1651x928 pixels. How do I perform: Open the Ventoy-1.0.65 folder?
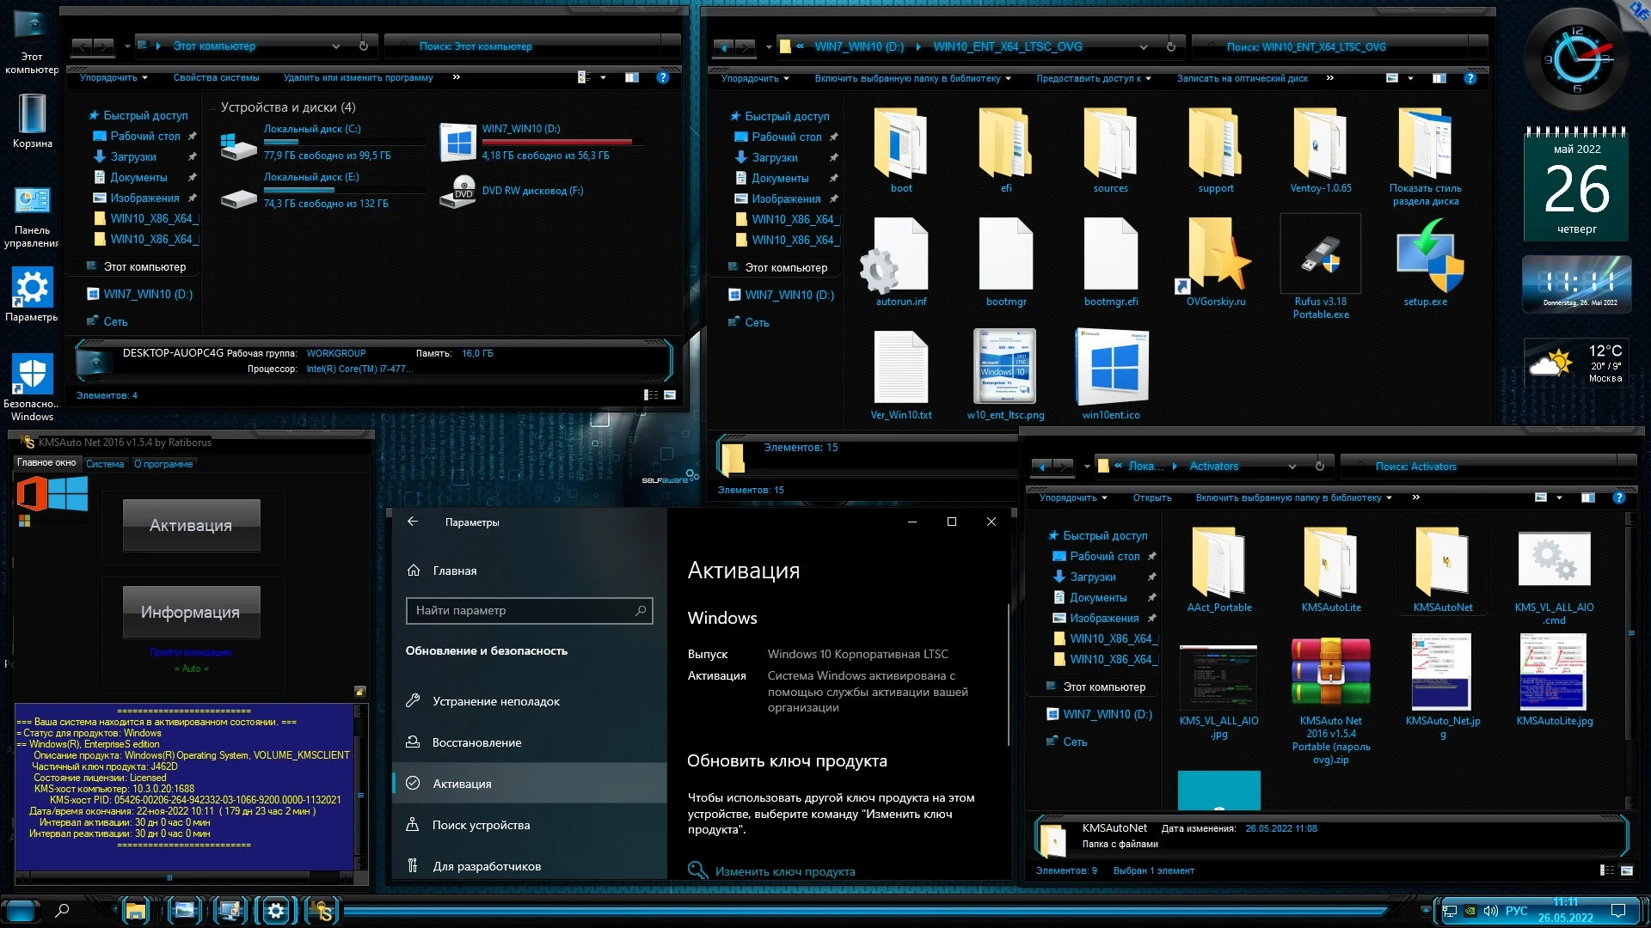[x=1320, y=144]
